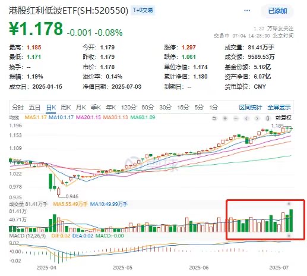The height and width of the screenshot is (276, 307).
Task: Click the DIF:0.02 value label
Action: 61,236
